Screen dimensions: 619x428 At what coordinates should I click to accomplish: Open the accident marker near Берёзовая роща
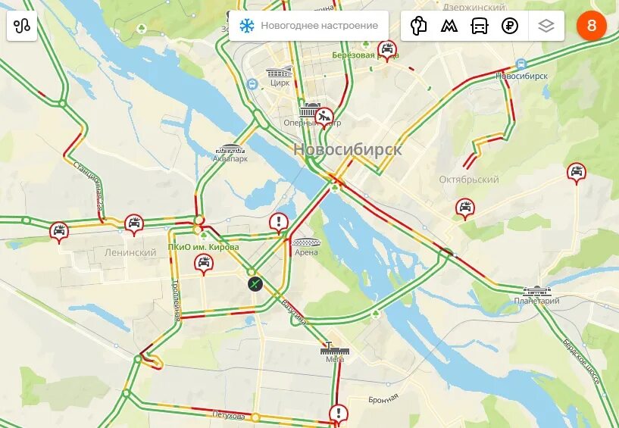[x=387, y=50]
